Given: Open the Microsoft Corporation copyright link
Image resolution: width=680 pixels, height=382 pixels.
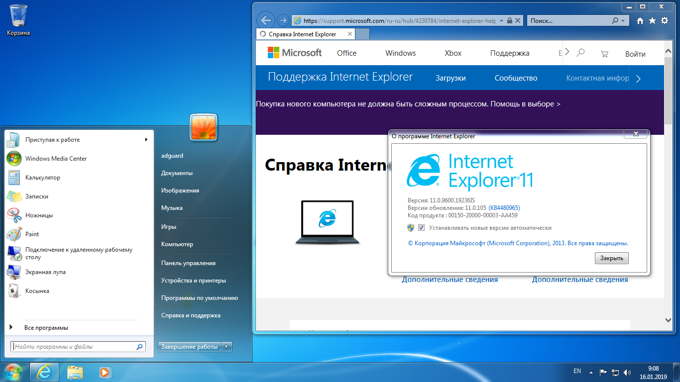Looking at the screenshot, I should (518, 243).
